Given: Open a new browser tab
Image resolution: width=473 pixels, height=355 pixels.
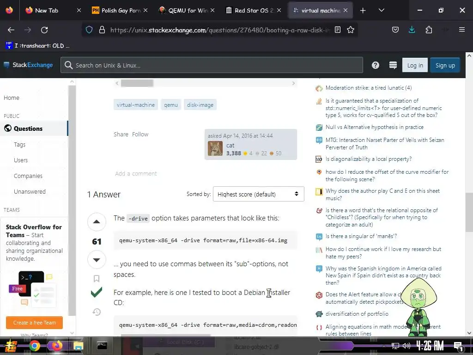Looking at the screenshot, I should click(363, 11).
